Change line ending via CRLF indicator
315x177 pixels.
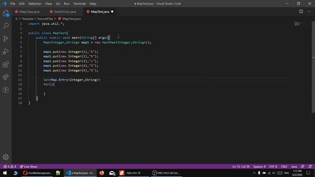pos(284,167)
